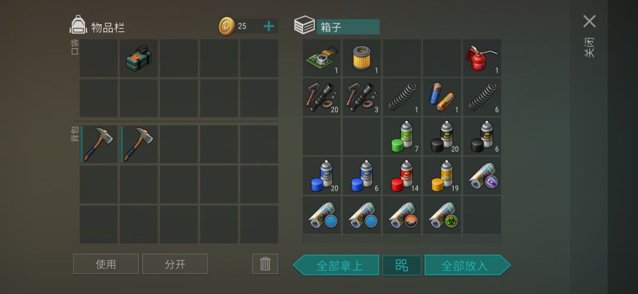Add coins with the plus icon
The width and height of the screenshot is (638, 294).
pos(269,27)
